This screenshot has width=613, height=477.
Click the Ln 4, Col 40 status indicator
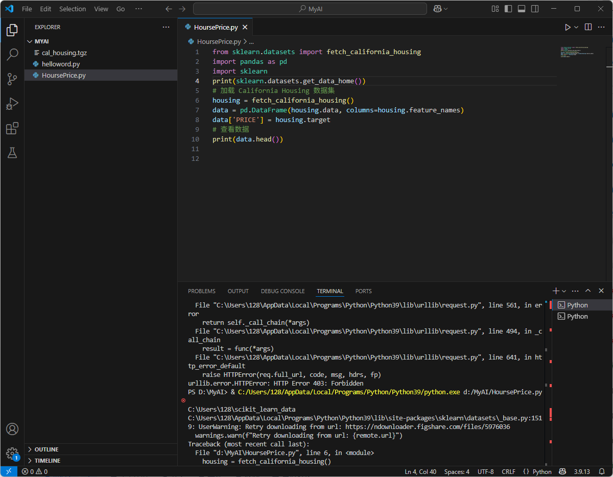(420, 471)
